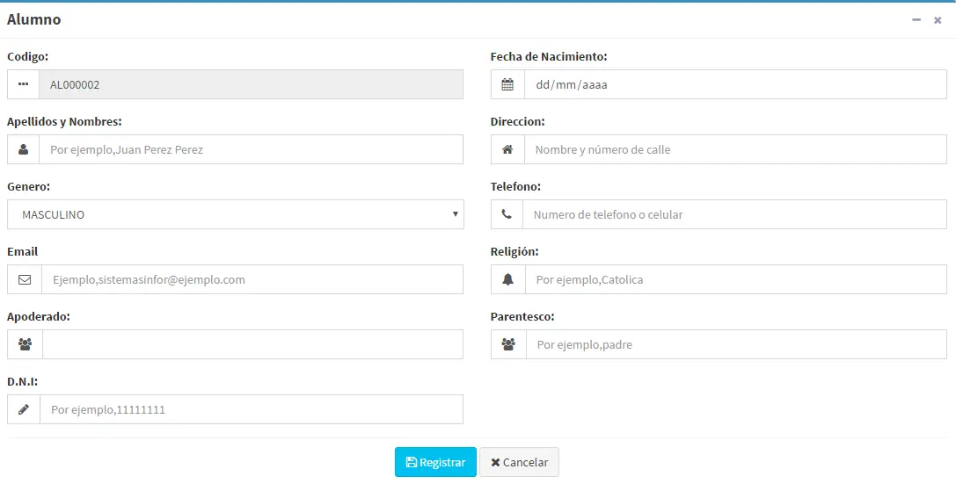
Task: Click the envelope icon beside Email
Action: click(25, 279)
